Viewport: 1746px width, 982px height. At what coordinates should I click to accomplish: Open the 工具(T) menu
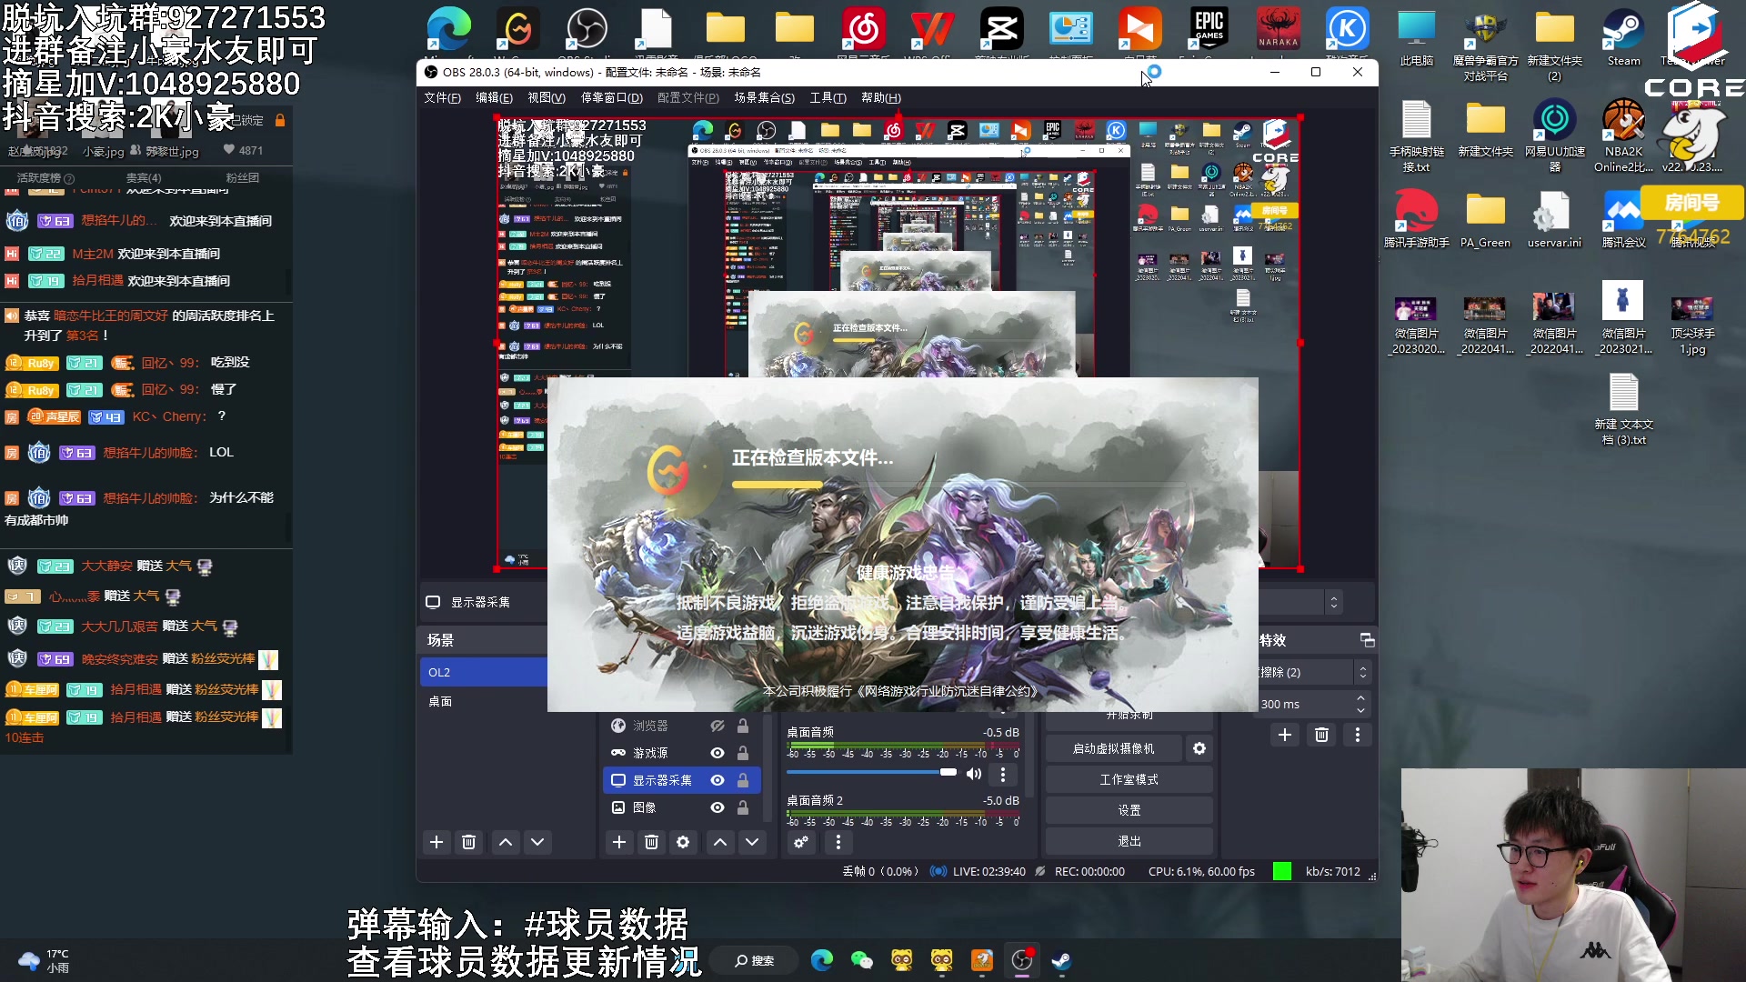point(828,98)
